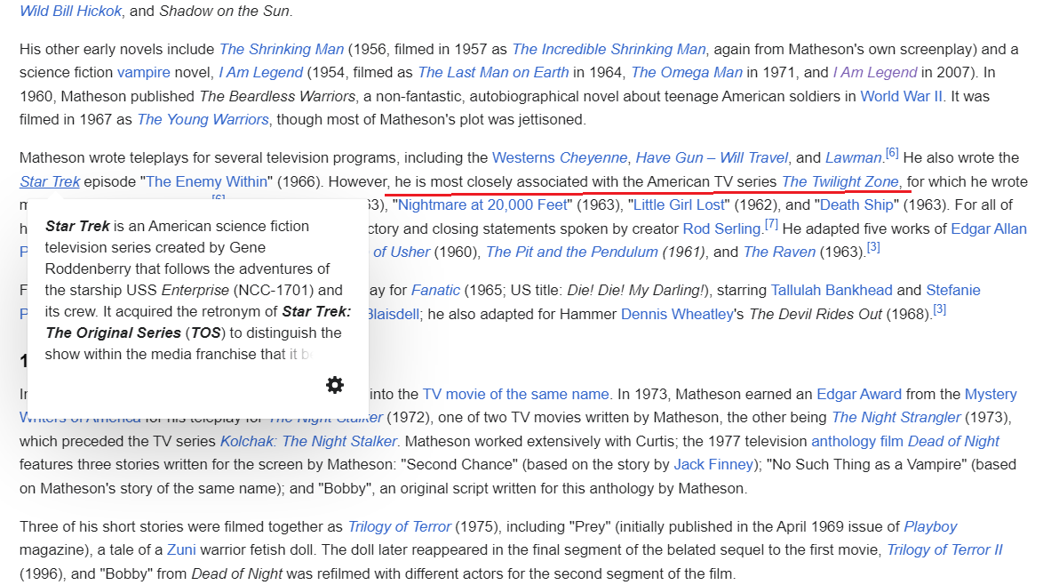Open the Trilogy of Terror II link
Screen dimensions: 1059x585
(944, 549)
